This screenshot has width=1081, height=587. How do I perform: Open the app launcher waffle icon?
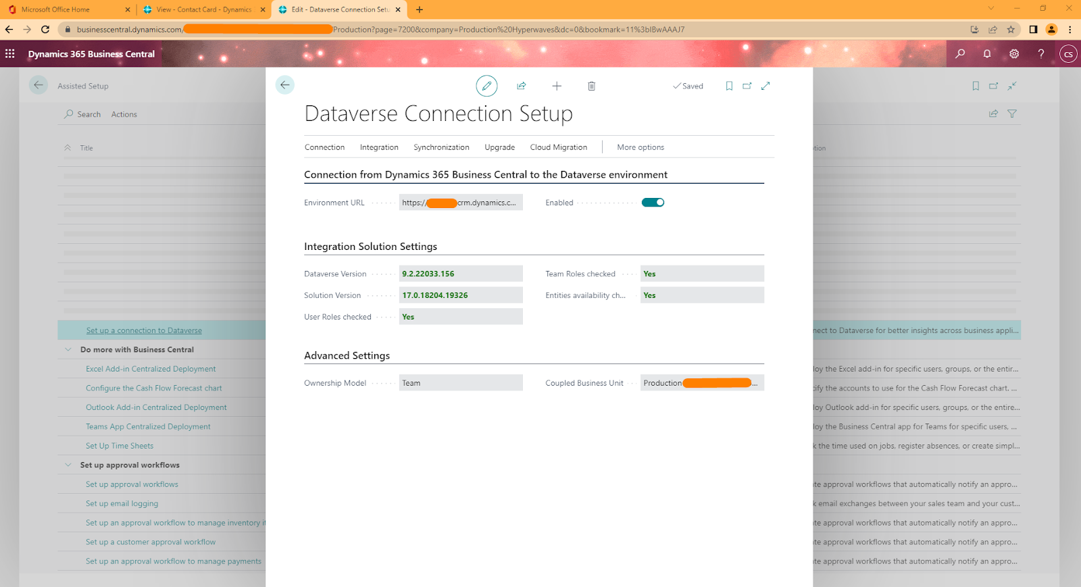(x=10, y=54)
